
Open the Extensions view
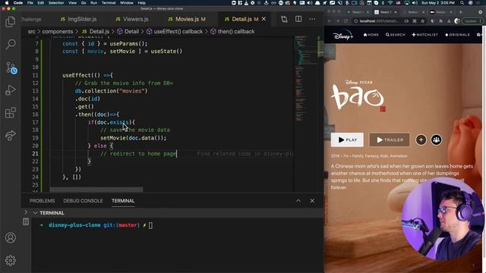tap(10, 113)
